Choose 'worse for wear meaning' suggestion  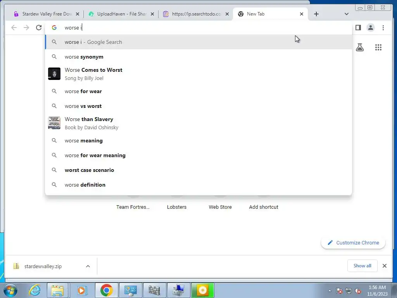198,155
